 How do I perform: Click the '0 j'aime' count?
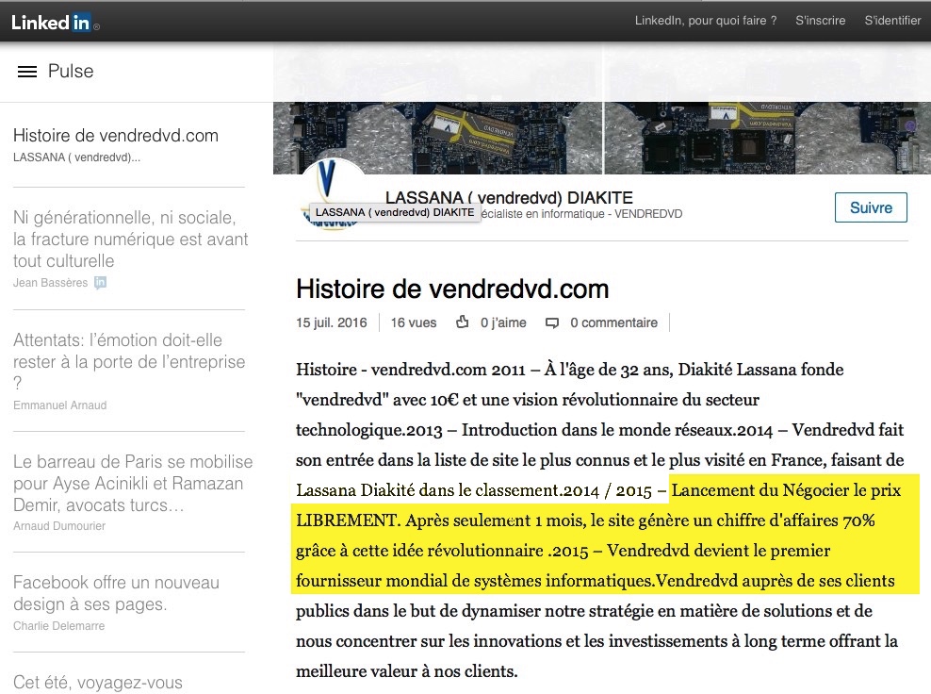[503, 322]
